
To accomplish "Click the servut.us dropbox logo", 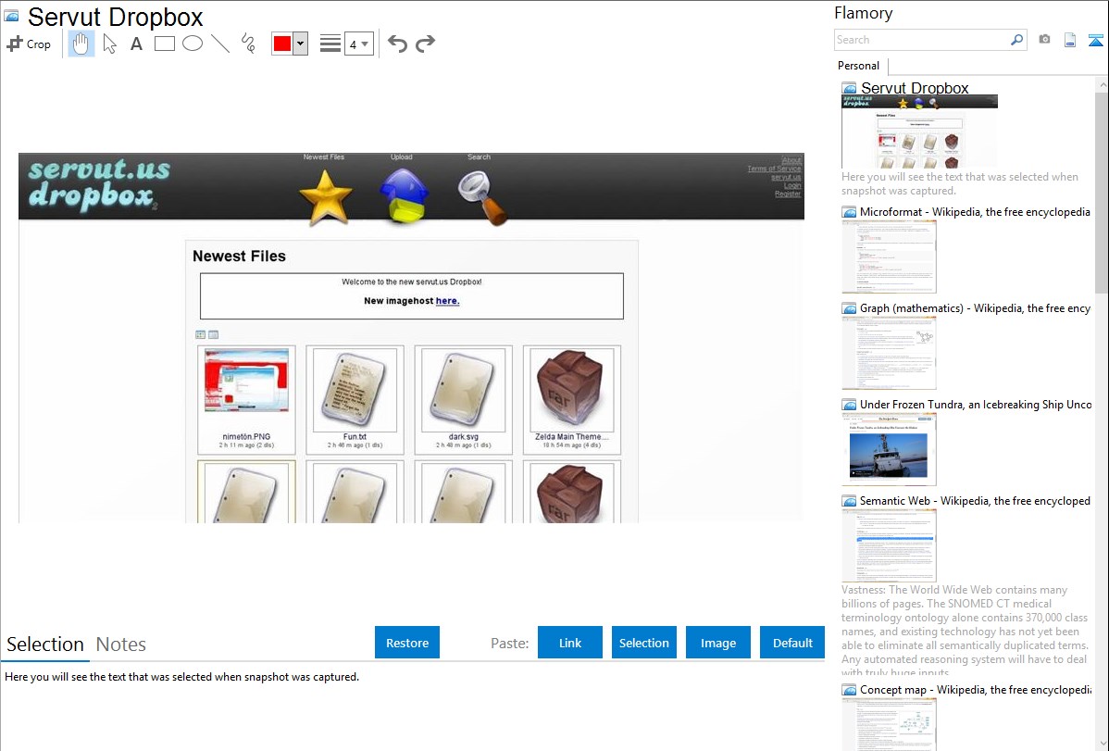I will [x=98, y=184].
